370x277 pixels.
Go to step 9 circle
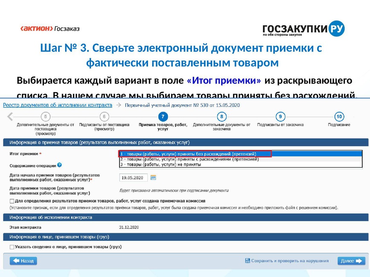(x=280, y=116)
